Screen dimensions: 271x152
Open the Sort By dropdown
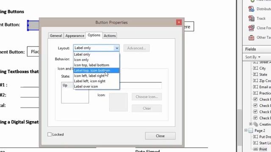(x=253, y=57)
